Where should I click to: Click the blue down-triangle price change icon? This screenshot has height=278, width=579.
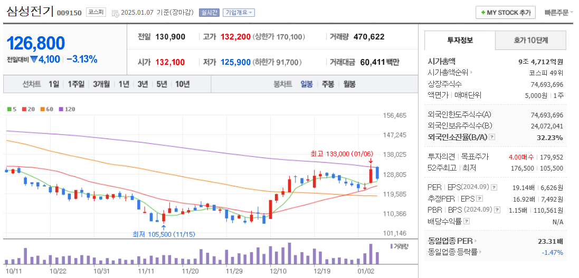(34, 59)
